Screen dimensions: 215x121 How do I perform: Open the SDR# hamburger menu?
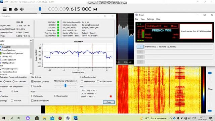(x=4, y=9)
